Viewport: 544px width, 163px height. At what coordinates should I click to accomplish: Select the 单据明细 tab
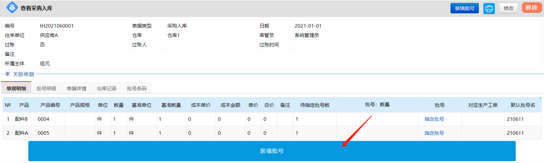16,88
